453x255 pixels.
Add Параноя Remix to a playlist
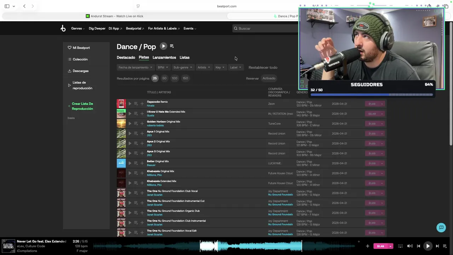(142, 104)
